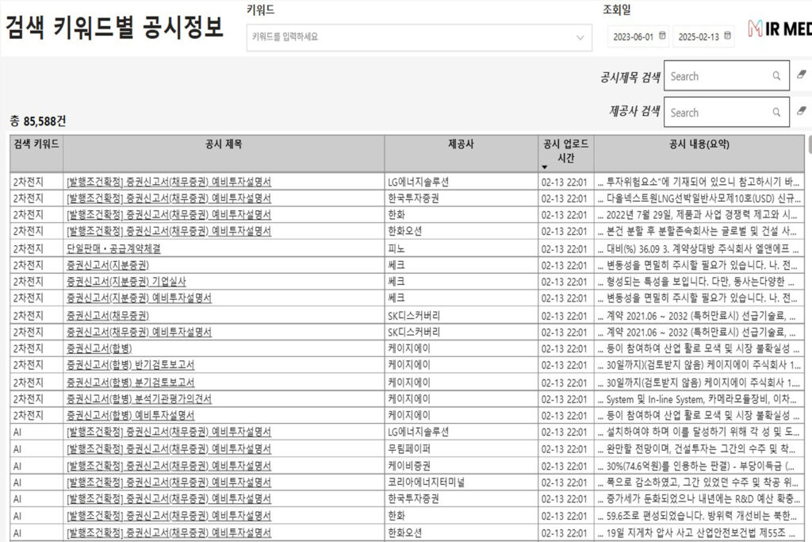The width and height of the screenshot is (812, 542).
Task: Click the 2025-02-13 end date field
Action: pyautogui.click(x=703, y=37)
